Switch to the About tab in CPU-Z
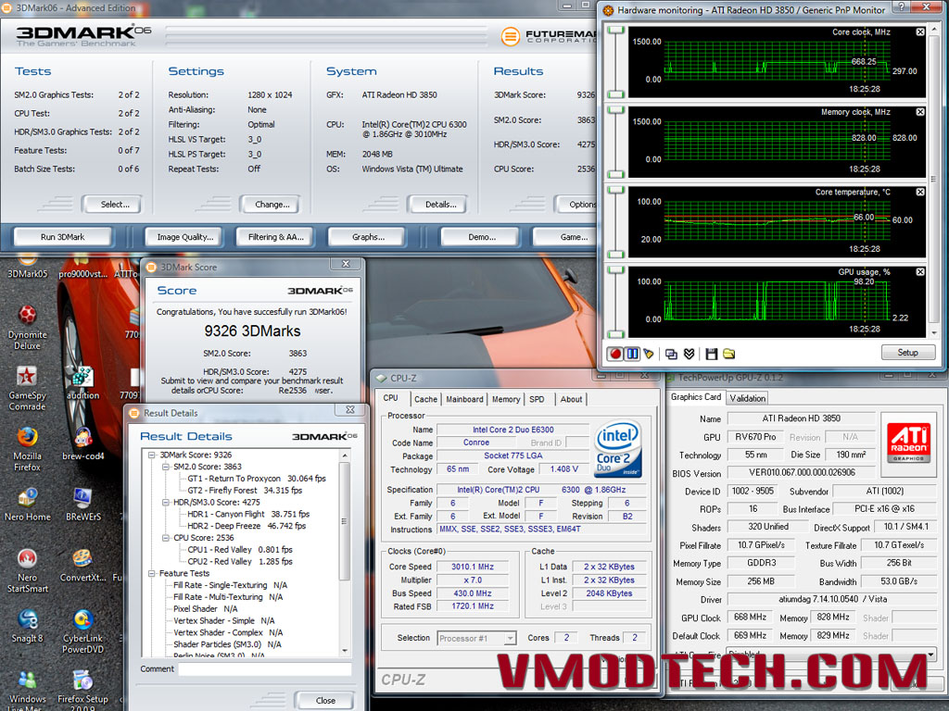949x711 pixels. pos(571,399)
